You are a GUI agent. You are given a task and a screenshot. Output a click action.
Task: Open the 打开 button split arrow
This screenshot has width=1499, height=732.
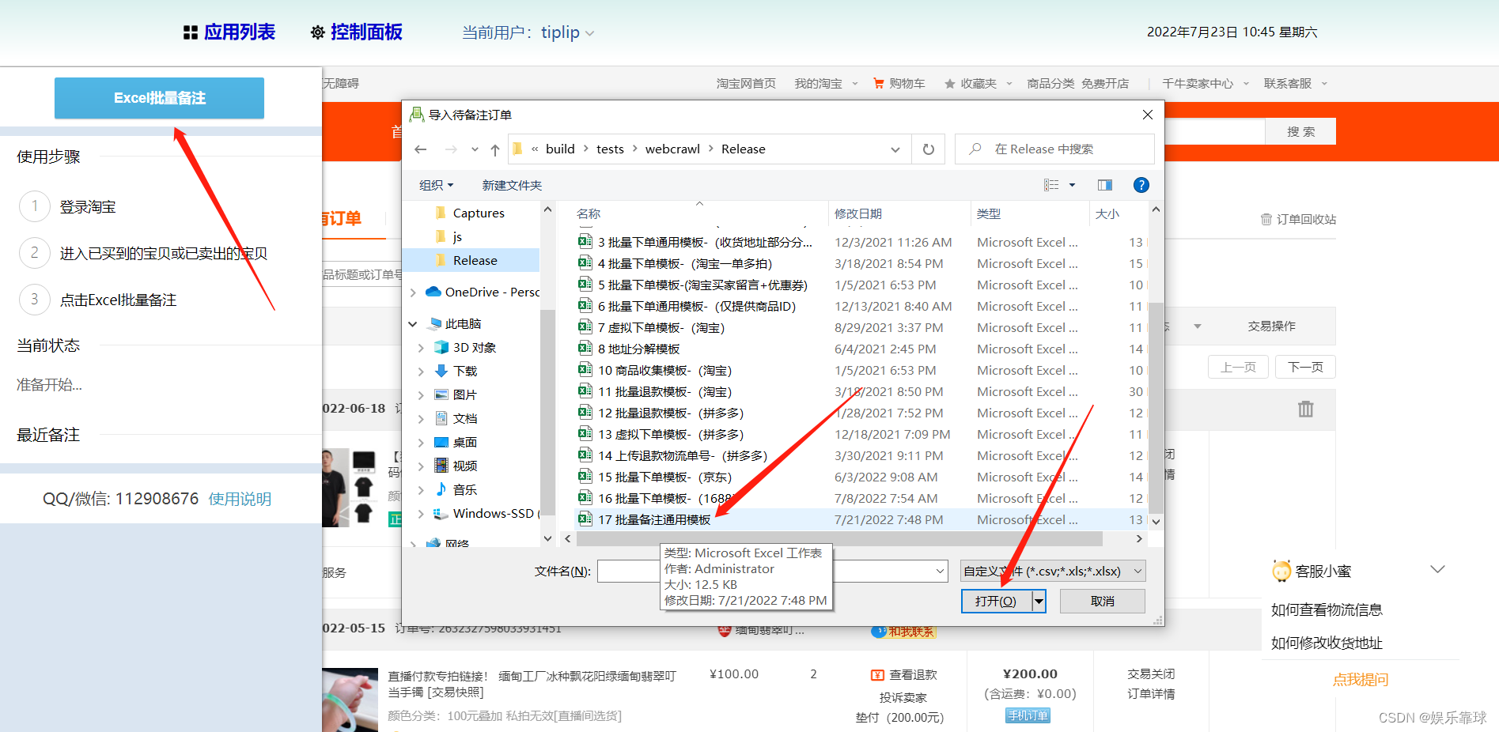click(1039, 602)
